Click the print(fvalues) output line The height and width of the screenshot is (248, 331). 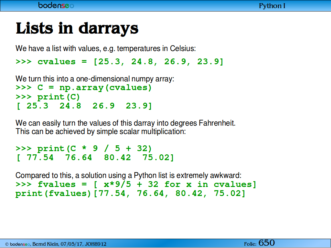(131, 194)
